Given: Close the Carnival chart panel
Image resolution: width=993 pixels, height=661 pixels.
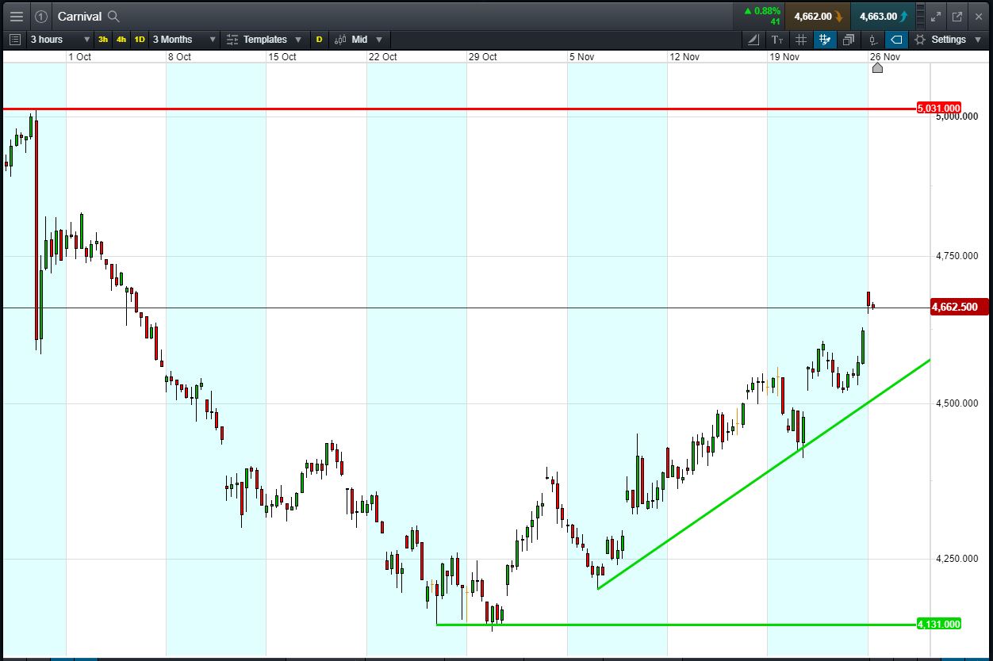Looking at the screenshot, I should pyautogui.click(x=979, y=16).
